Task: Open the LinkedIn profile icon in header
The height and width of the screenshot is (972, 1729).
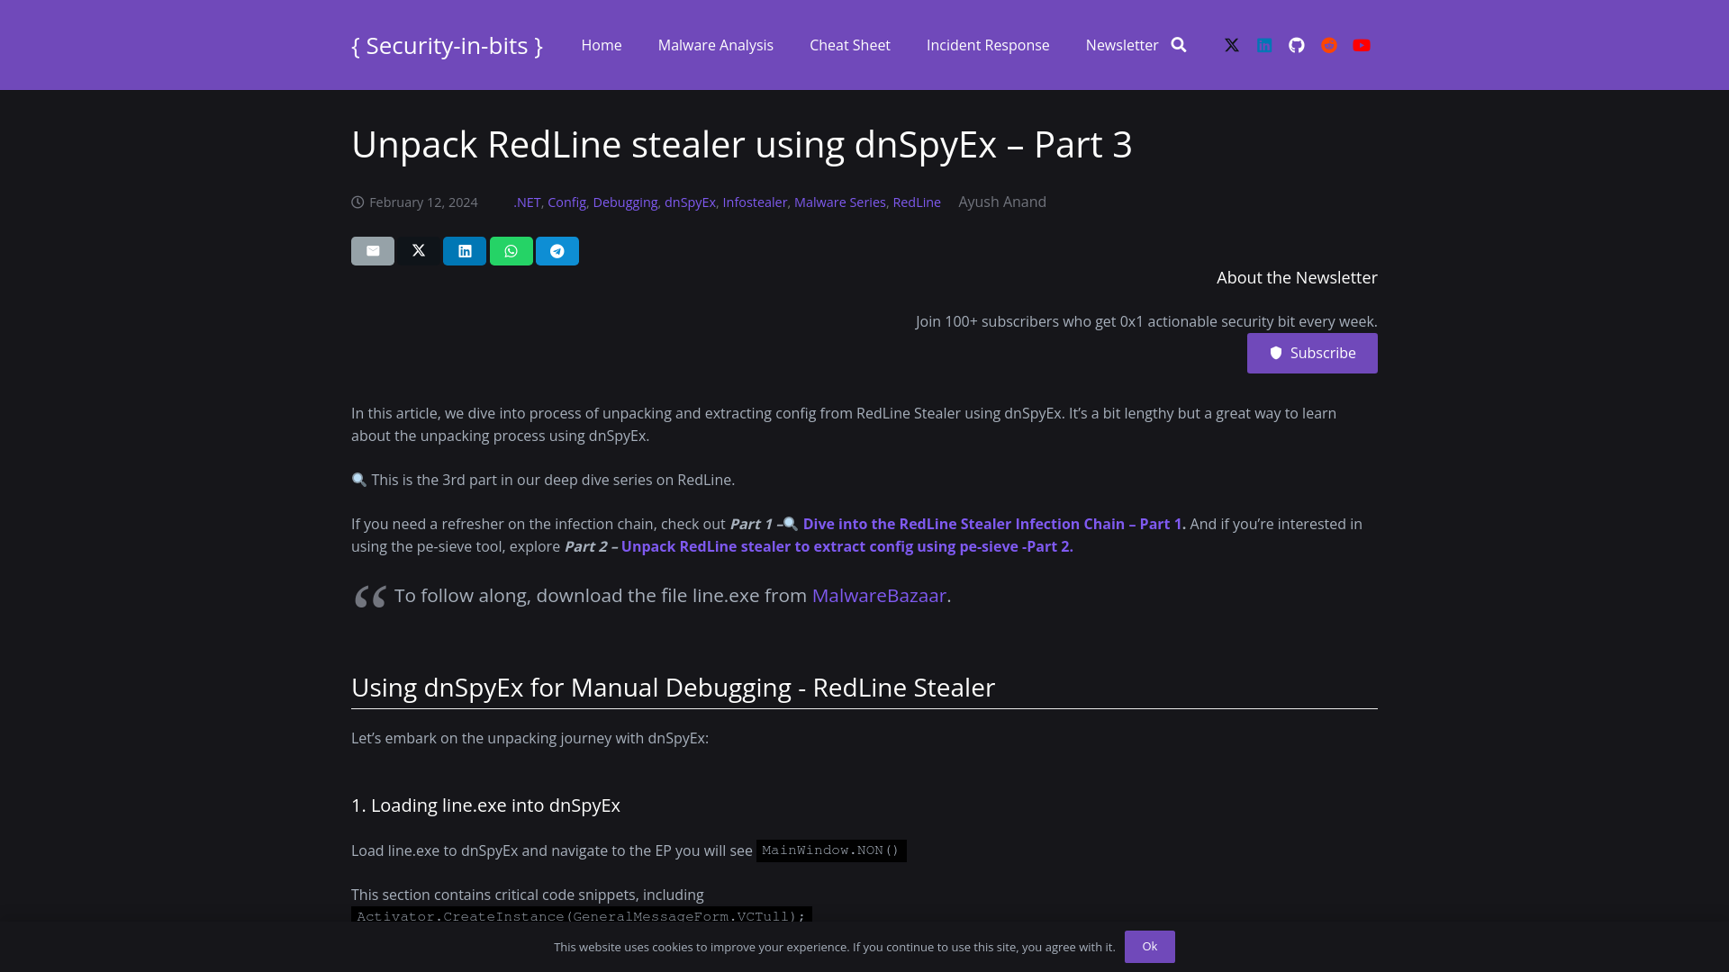Action: pyautogui.click(x=1264, y=45)
